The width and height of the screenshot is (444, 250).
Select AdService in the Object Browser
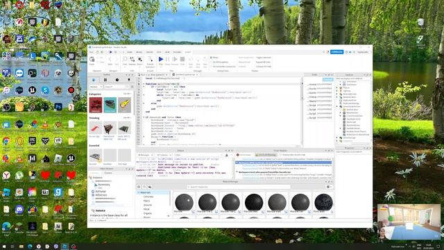click(101, 195)
